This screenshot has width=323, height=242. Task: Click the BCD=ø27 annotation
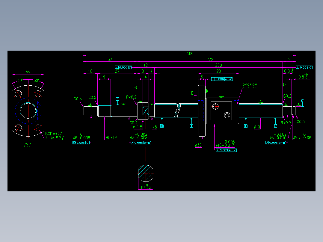click(53, 134)
